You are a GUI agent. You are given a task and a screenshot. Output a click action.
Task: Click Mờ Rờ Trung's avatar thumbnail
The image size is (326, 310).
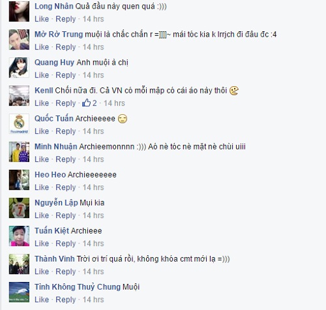[19, 39]
